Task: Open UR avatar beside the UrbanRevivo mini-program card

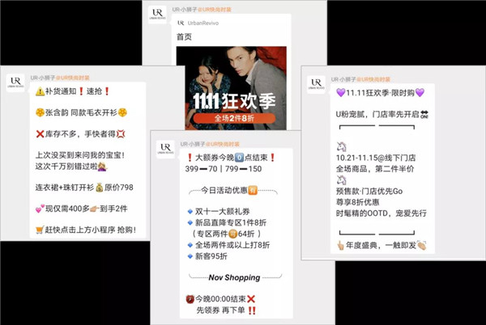Action: pos(157,15)
